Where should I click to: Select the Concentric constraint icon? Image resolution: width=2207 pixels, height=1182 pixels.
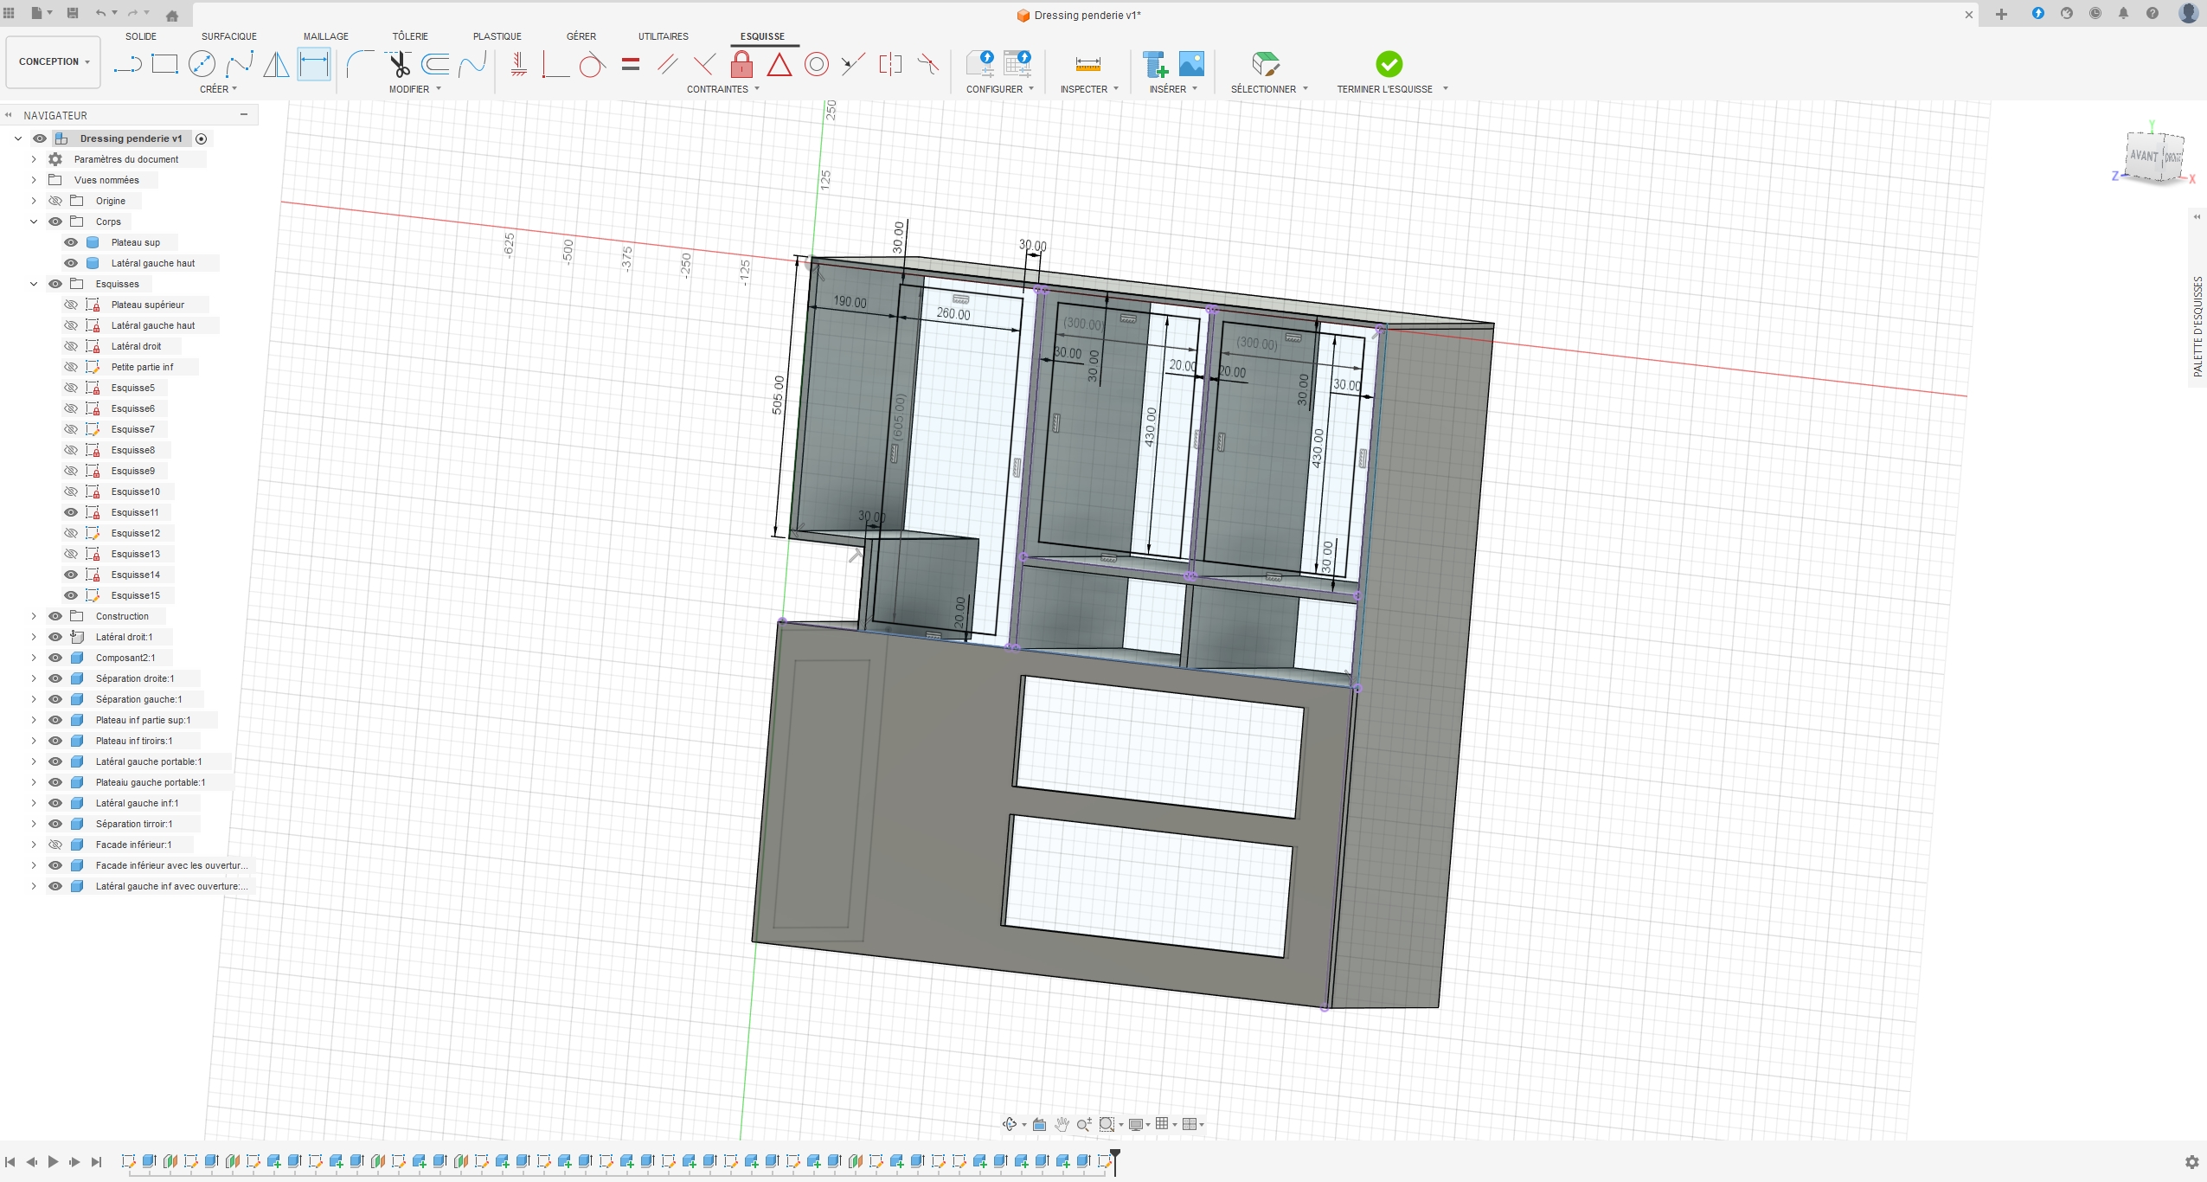click(816, 64)
